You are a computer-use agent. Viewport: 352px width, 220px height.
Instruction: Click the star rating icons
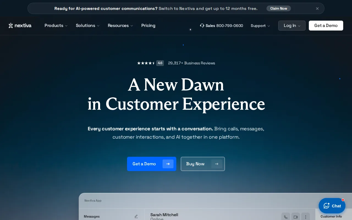tap(146, 63)
